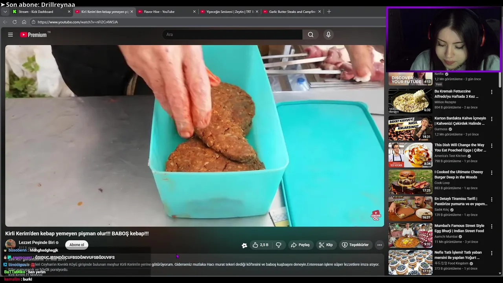Click the search magnifier button
The width and height of the screenshot is (503, 283).
[310, 35]
